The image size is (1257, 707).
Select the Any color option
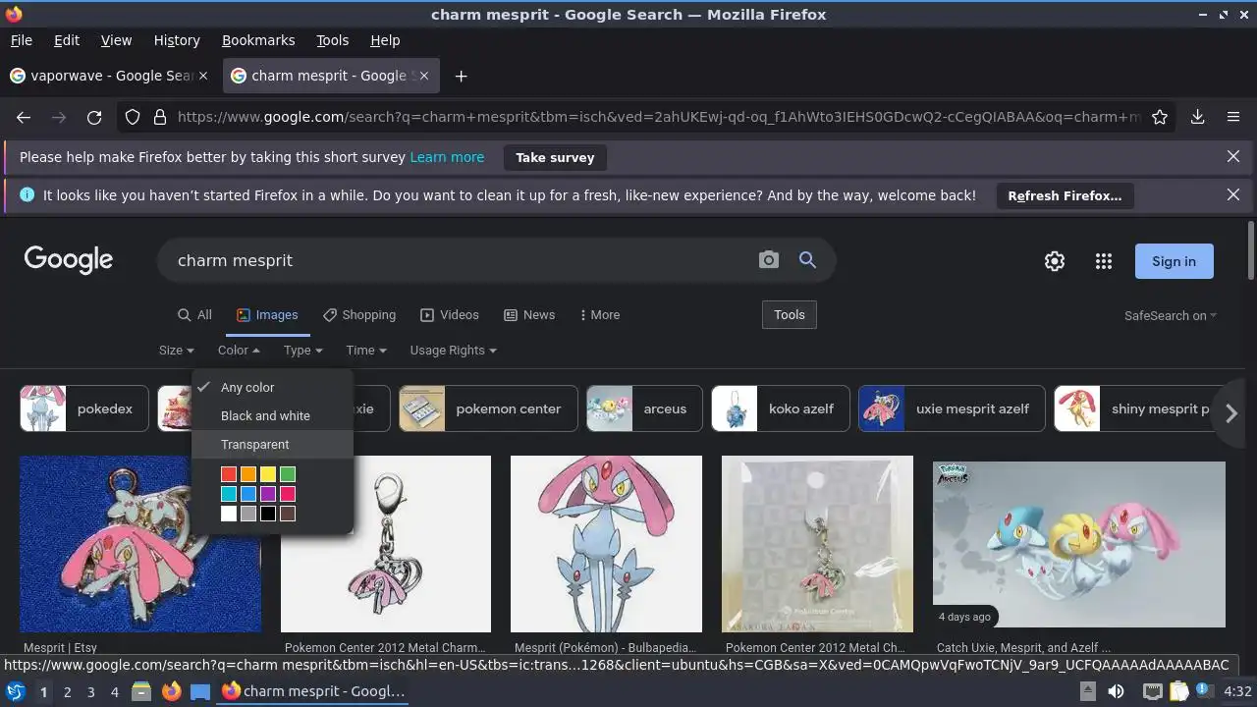(273, 387)
